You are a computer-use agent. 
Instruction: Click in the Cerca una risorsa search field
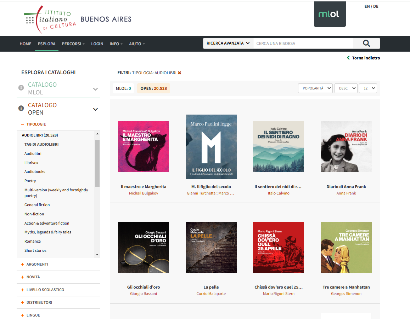click(x=303, y=43)
